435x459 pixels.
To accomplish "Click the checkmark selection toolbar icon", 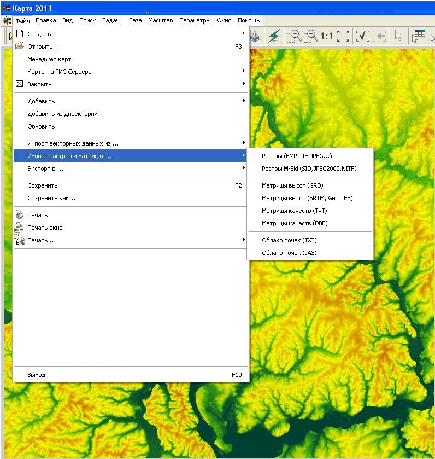I will pyautogui.click(x=363, y=36).
